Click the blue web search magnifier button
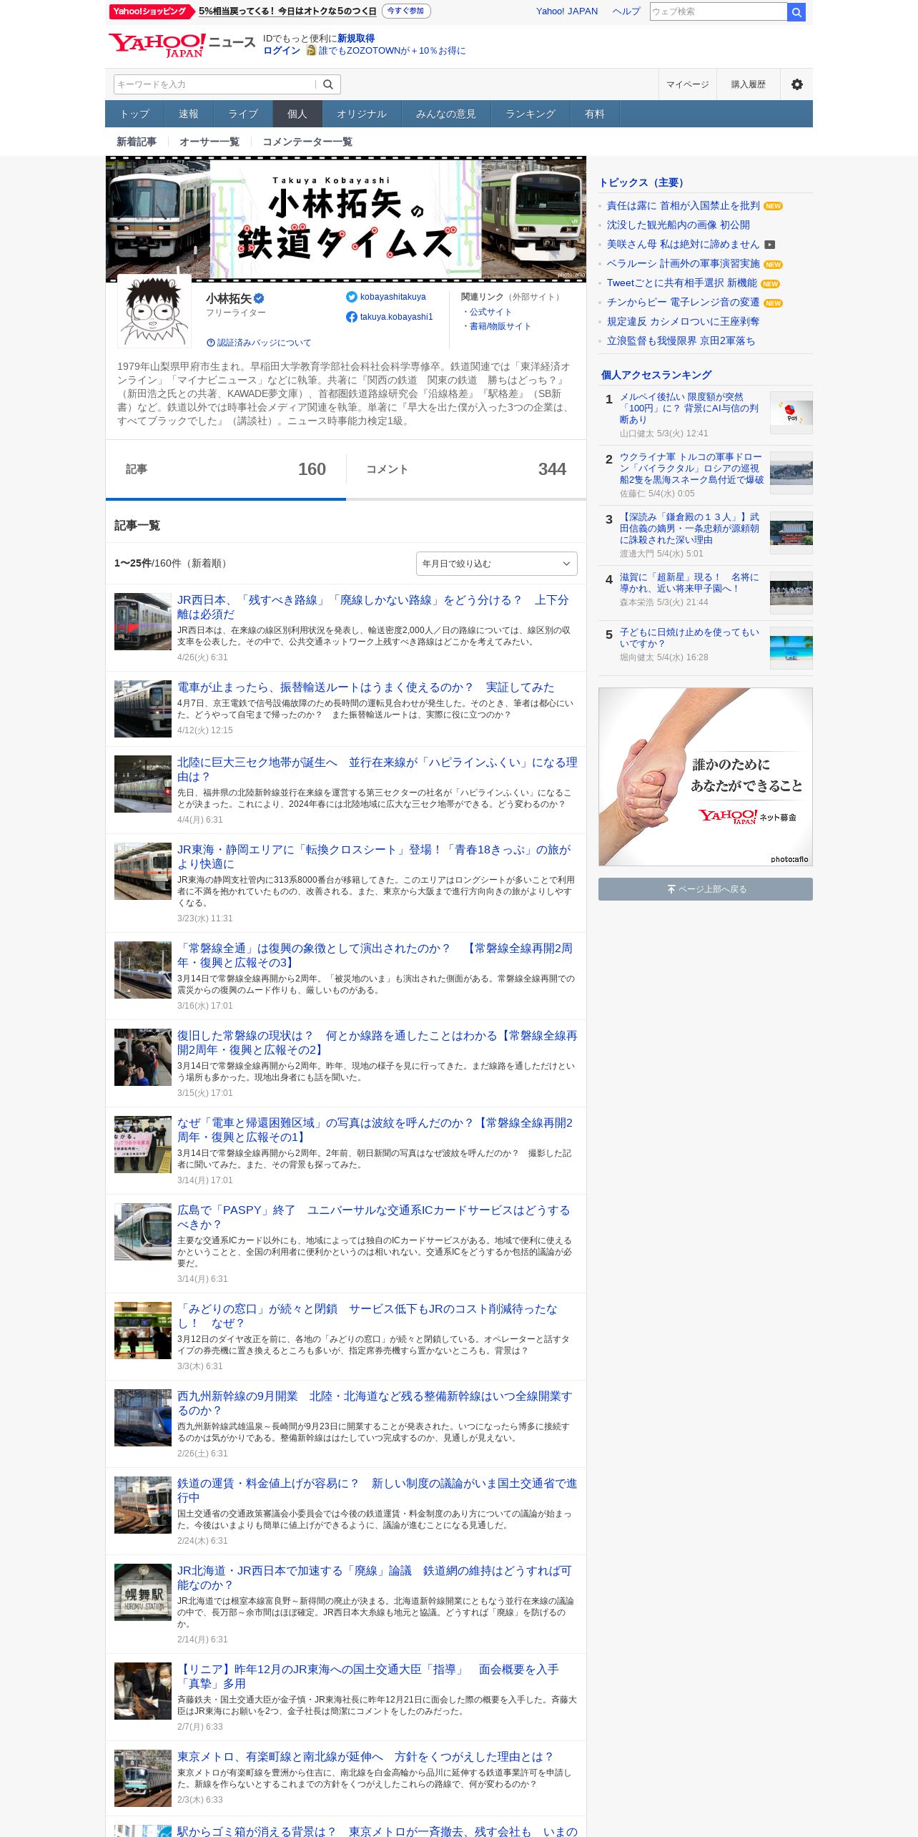Viewport: 918px width, 1837px height. [x=796, y=11]
